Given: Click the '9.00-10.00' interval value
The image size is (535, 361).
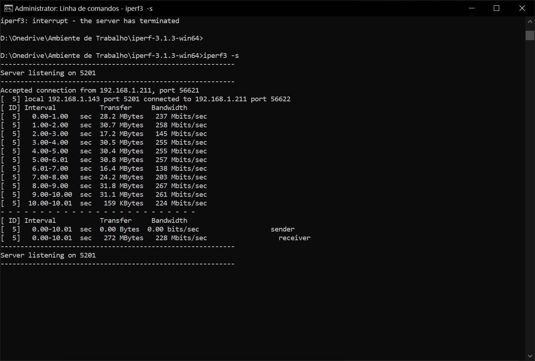Looking at the screenshot, I should tap(52, 195).
